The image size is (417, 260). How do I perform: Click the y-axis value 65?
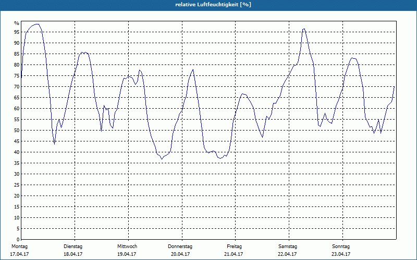click(17, 98)
